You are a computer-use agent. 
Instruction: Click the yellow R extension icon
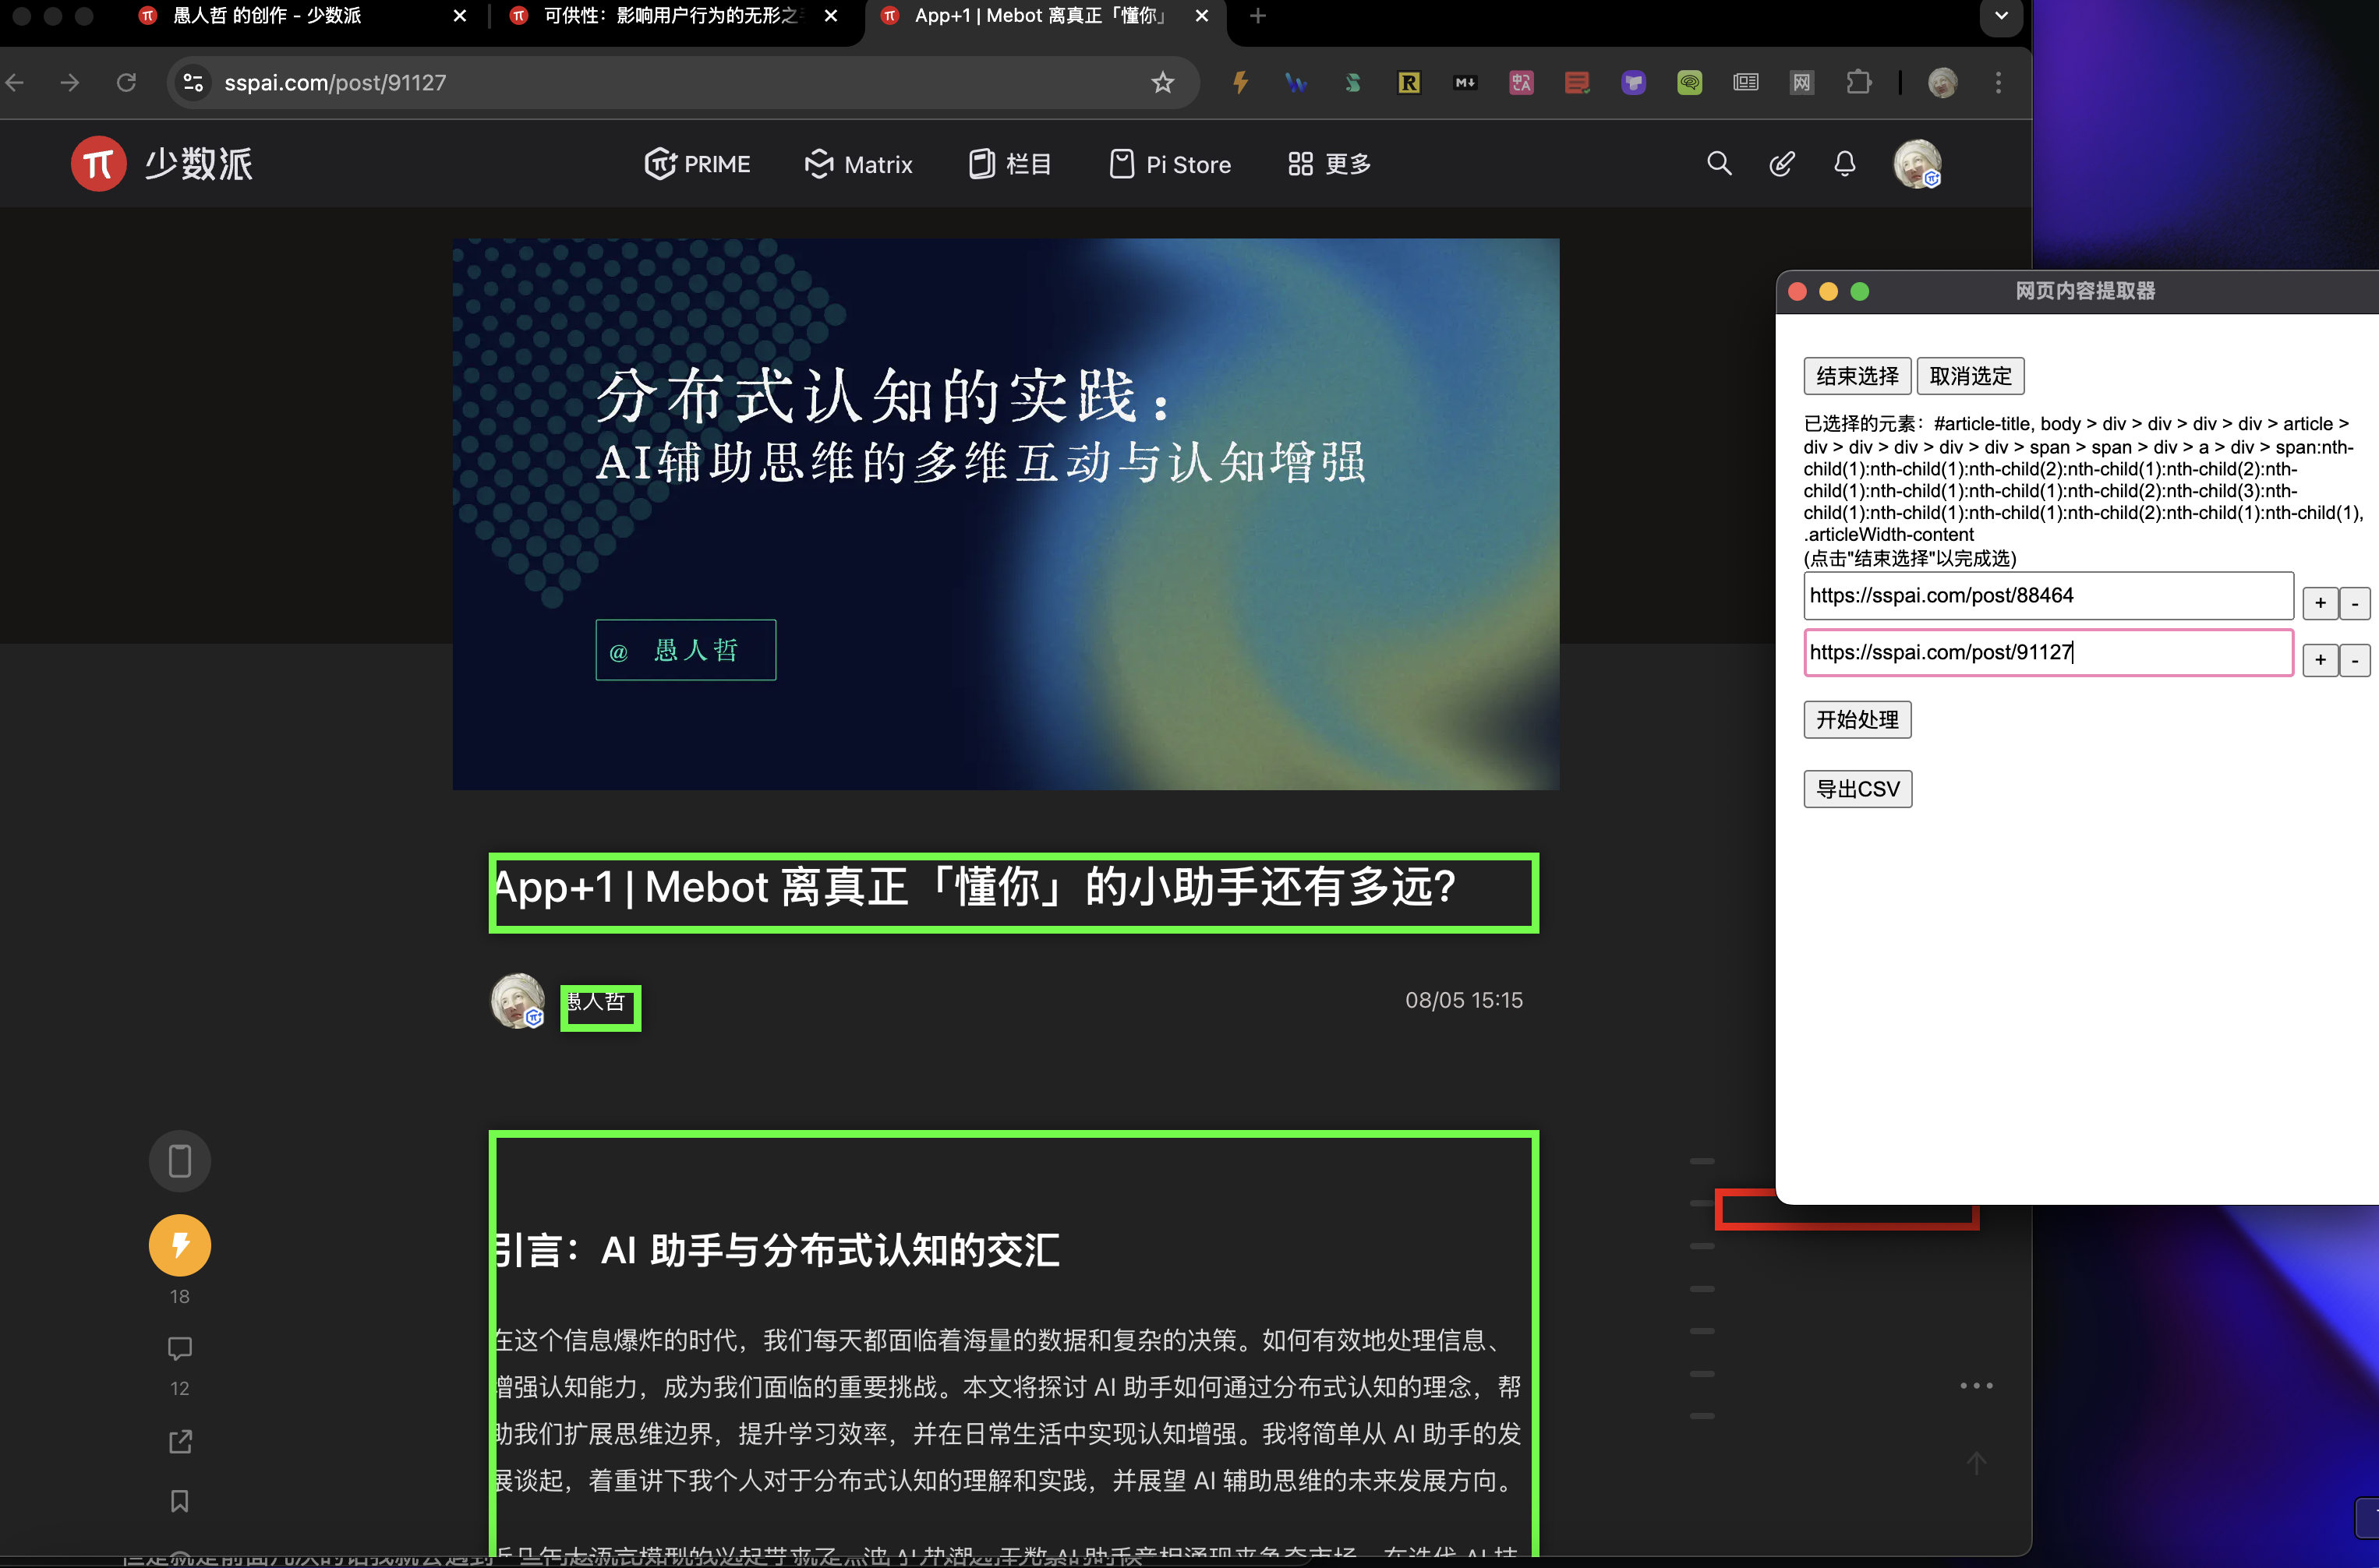(x=1409, y=82)
